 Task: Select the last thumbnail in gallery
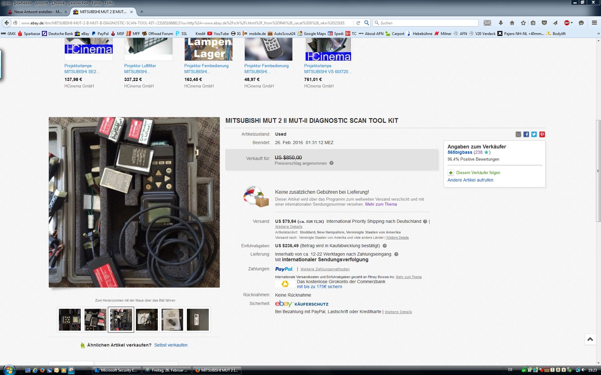[x=198, y=319]
